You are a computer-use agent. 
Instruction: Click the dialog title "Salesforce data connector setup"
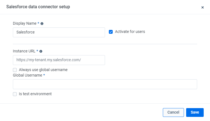coord(38,7)
